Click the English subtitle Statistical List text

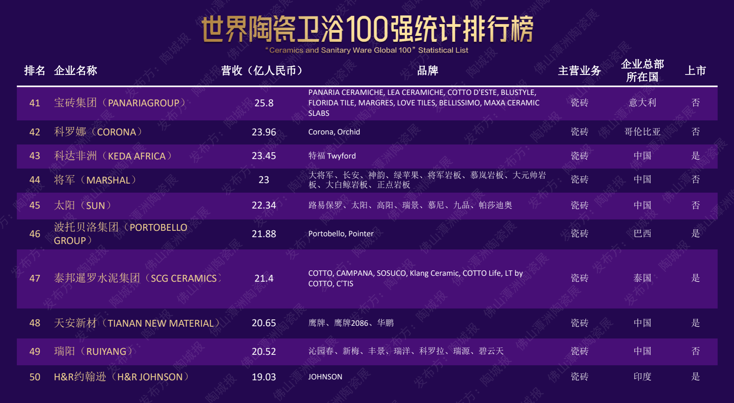pyautogui.click(x=443, y=50)
